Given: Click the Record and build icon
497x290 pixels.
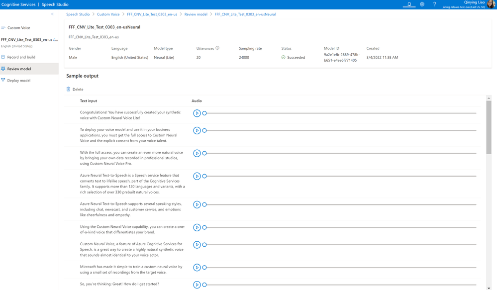Looking at the screenshot, I should (x=3, y=57).
